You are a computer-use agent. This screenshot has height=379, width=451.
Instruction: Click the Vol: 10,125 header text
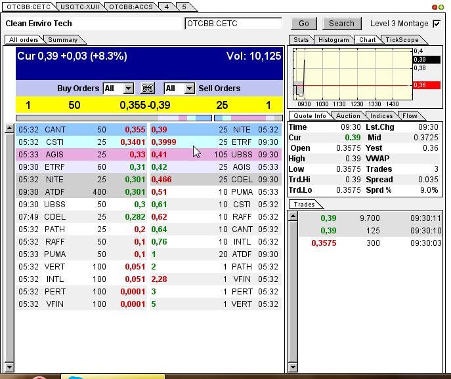pos(253,56)
